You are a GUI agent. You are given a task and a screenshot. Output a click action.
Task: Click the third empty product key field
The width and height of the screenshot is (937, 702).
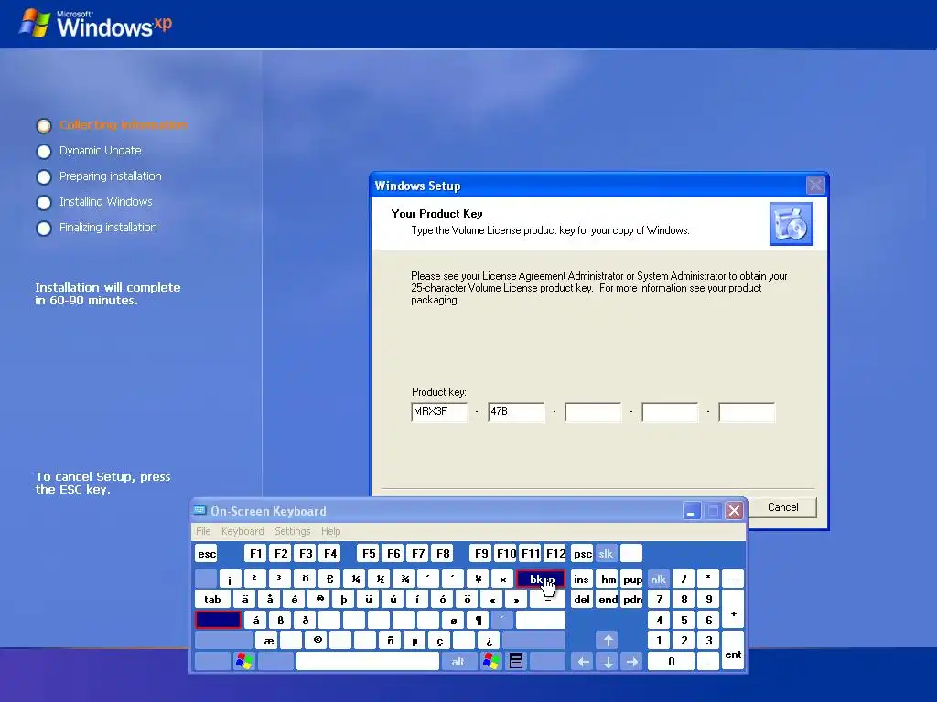point(593,412)
